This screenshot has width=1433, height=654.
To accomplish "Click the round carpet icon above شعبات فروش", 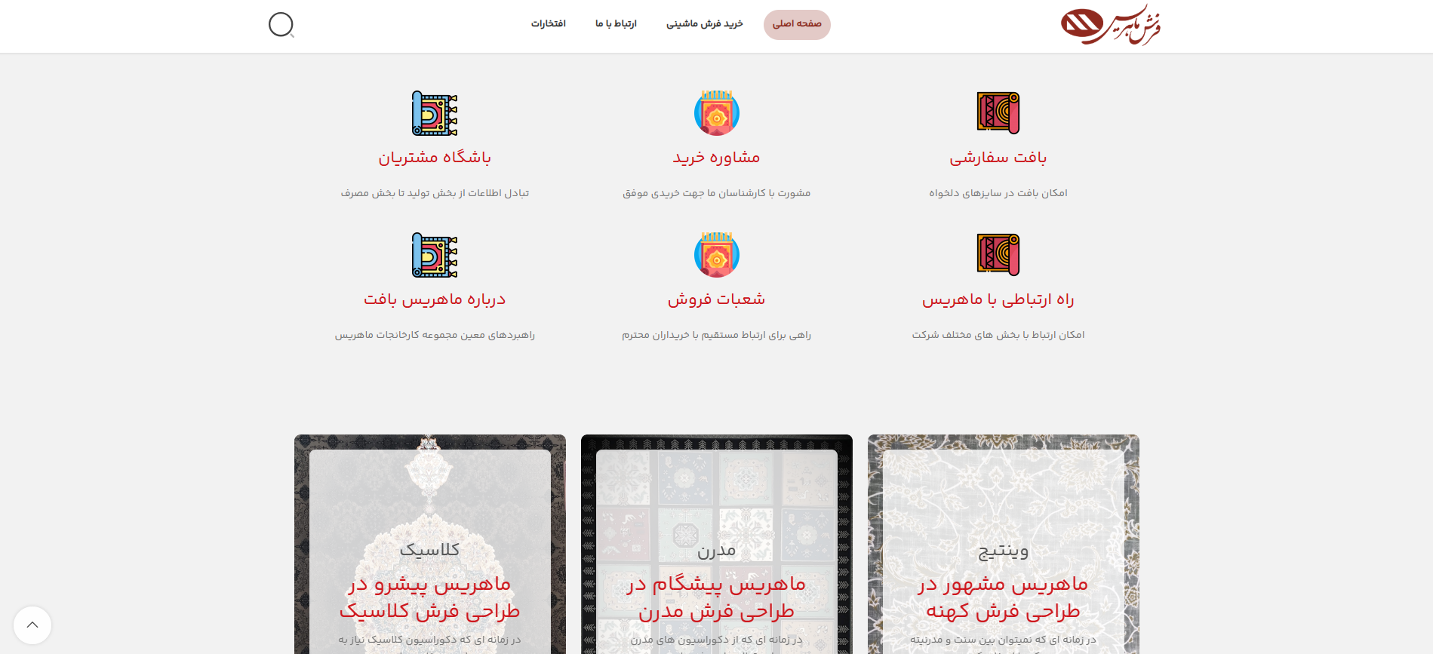I will [x=716, y=255].
